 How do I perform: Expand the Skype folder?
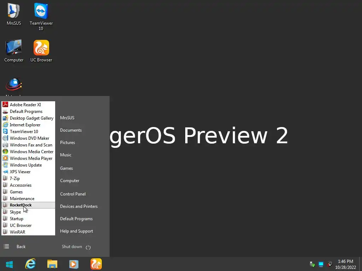[28, 212]
